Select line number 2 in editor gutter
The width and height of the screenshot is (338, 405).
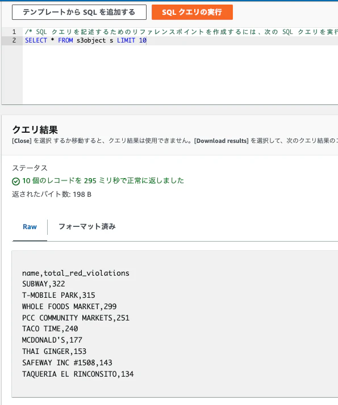(x=14, y=40)
